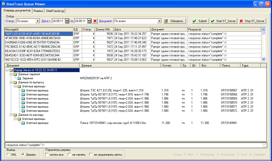
Task: Check the не сворачивать ветки option
Action: [91, 155]
